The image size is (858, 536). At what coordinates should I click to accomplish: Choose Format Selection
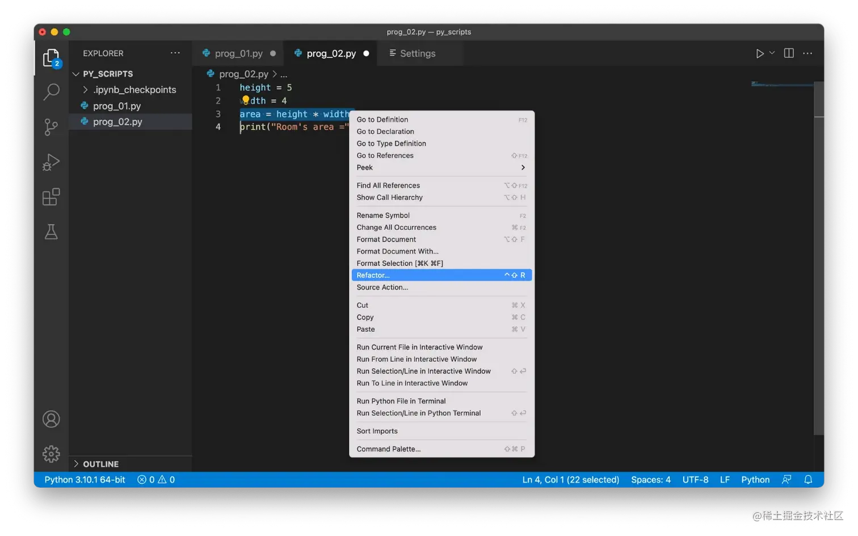[441, 263]
